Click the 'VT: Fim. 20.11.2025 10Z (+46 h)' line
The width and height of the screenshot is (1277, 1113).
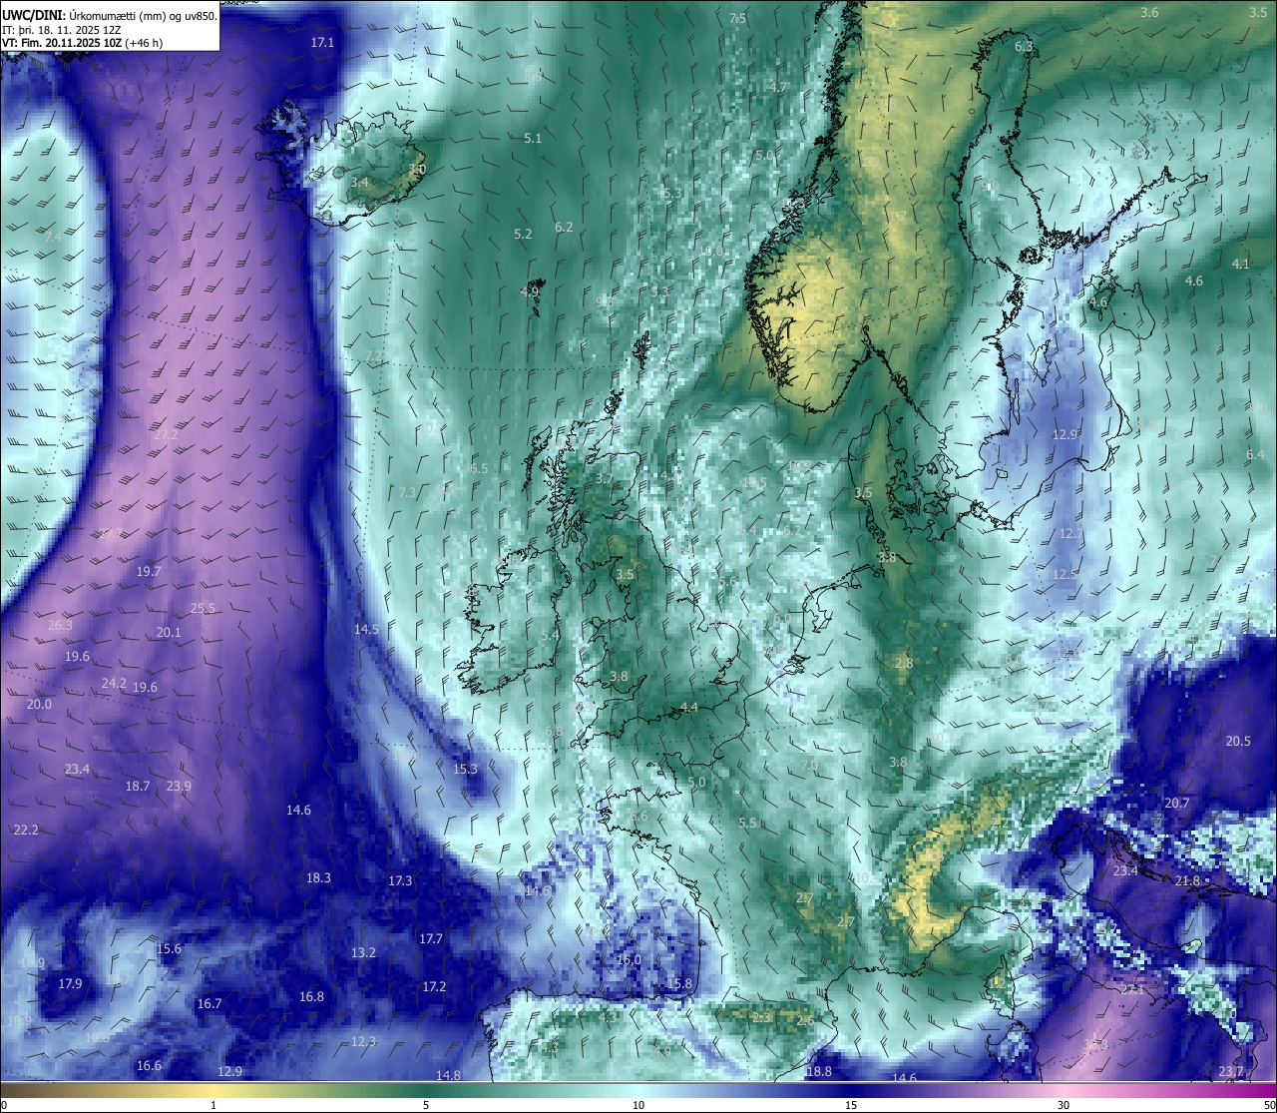pos(82,43)
